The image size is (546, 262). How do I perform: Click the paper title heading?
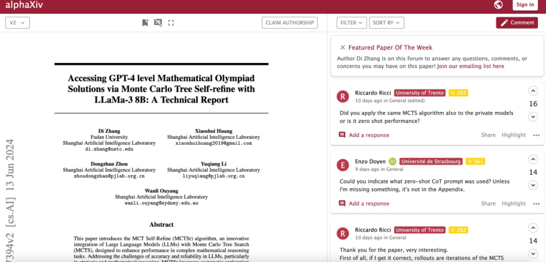[x=161, y=89]
